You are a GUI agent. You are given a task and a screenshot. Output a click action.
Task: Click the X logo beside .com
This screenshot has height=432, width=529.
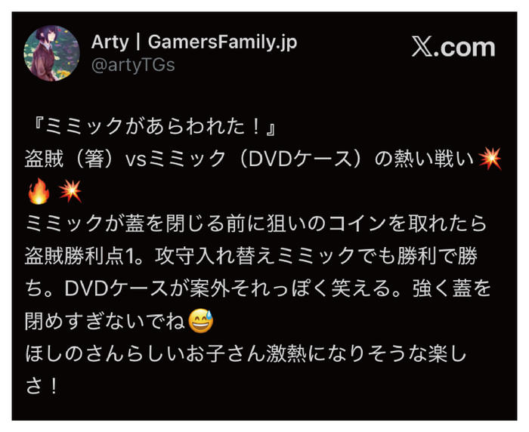point(422,48)
